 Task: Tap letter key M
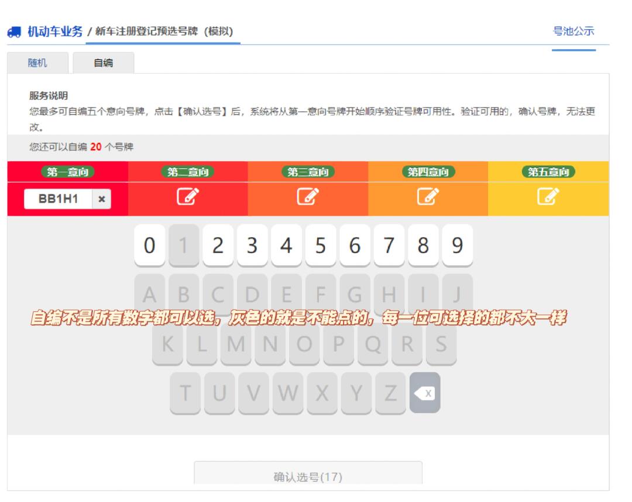pyautogui.click(x=236, y=344)
